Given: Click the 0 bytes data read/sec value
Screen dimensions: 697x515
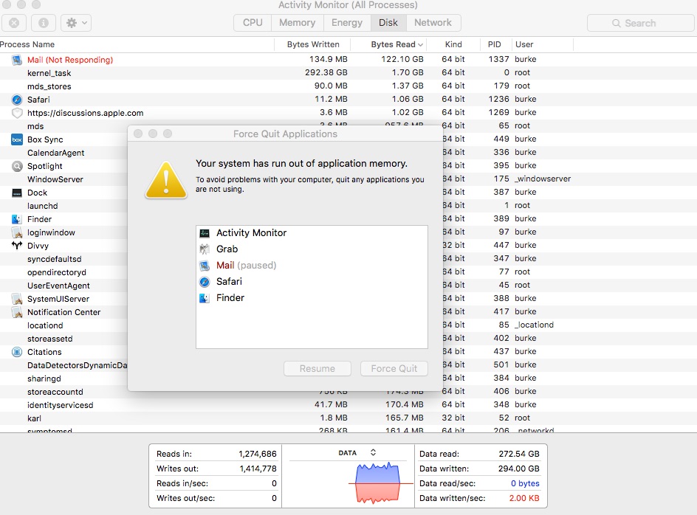Looking at the screenshot, I should pos(525,483).
